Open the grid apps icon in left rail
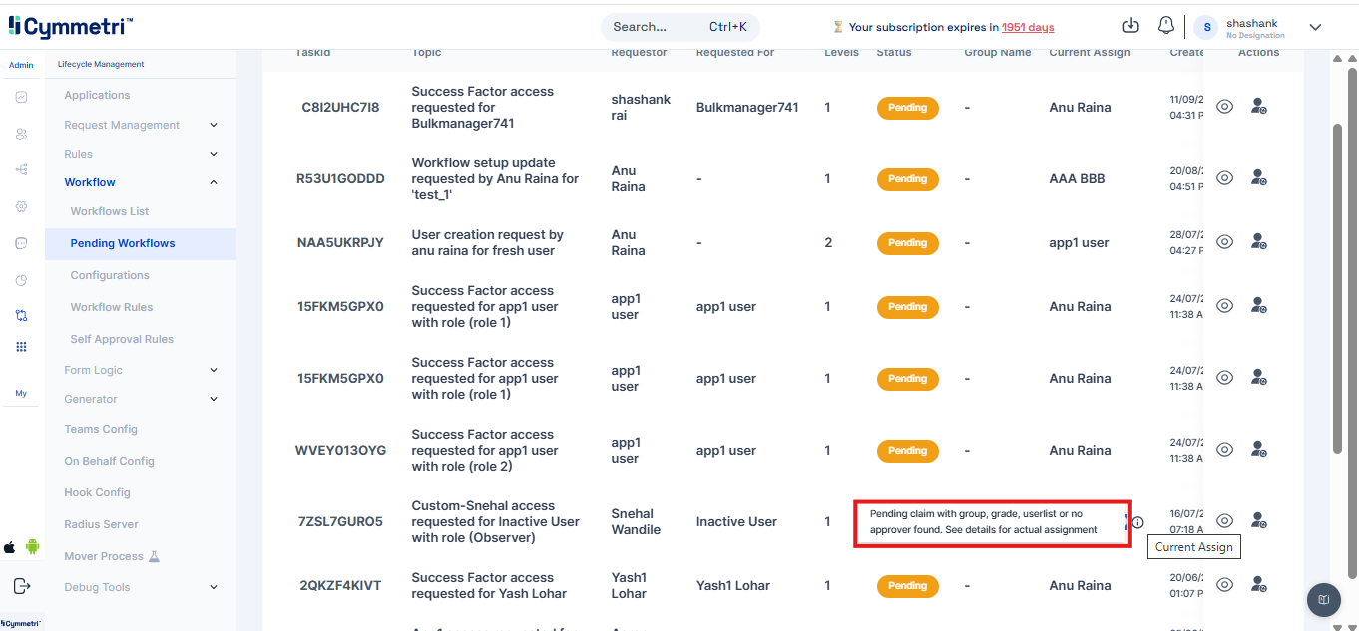The height and width of the screenshot is (631, 1359). [21, 347]
